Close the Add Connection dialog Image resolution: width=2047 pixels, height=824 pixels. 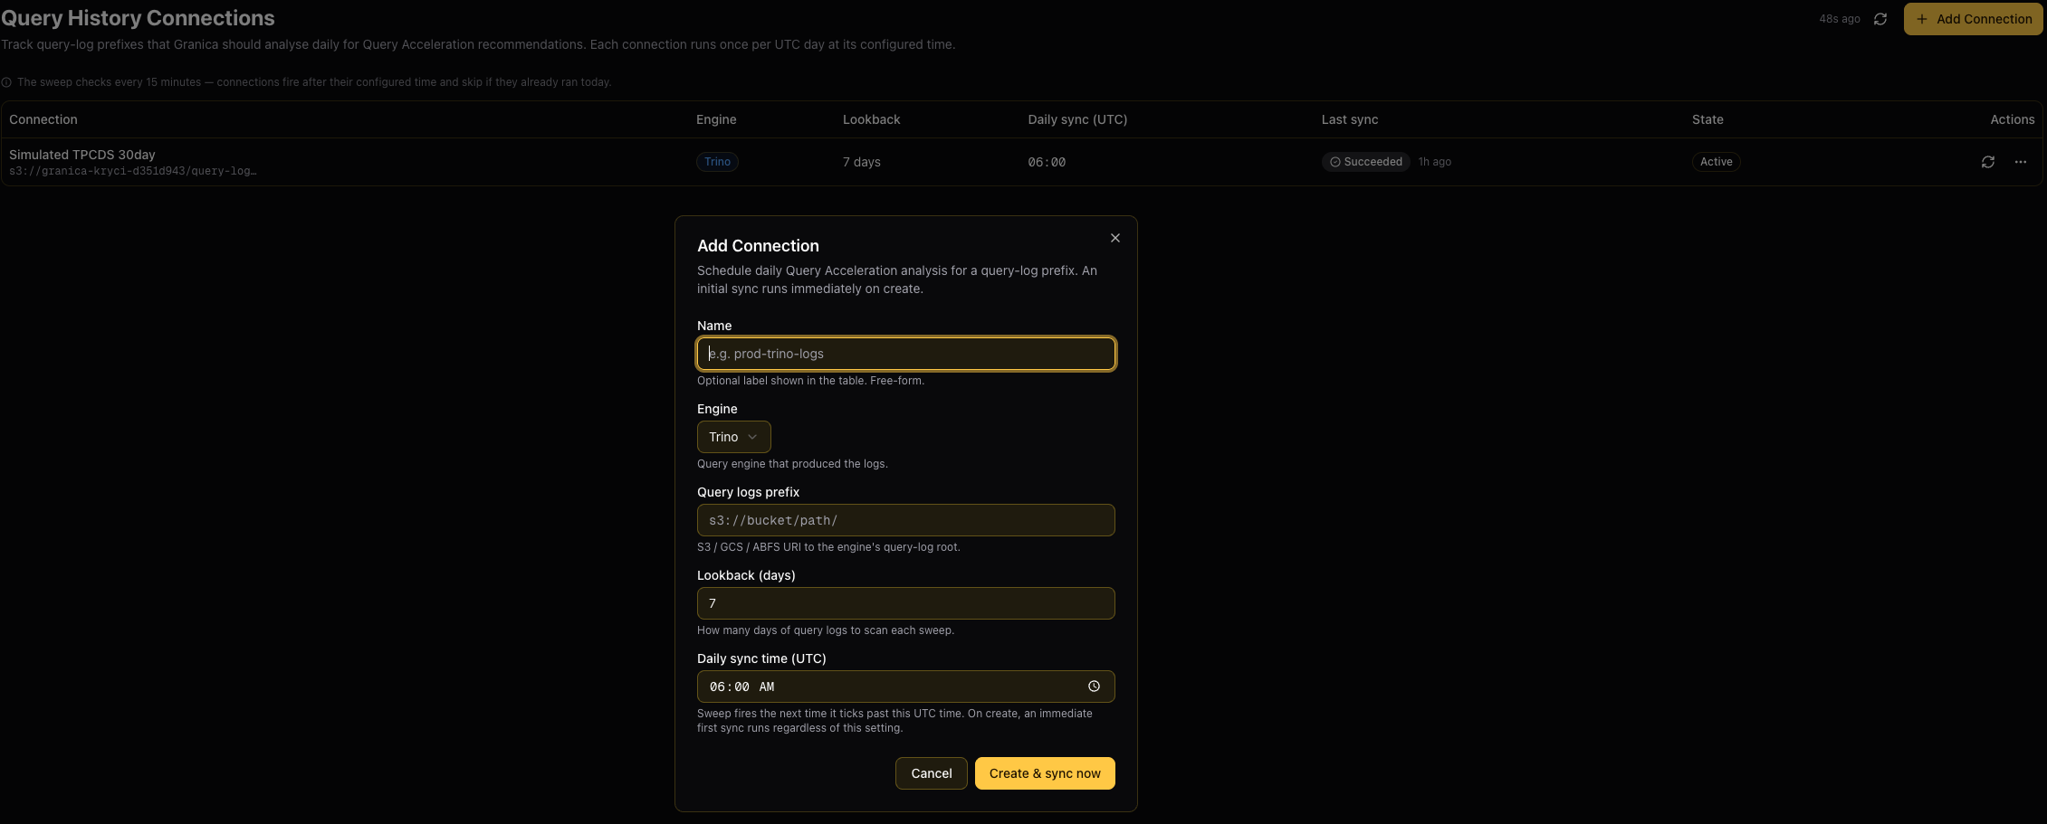1114,238
